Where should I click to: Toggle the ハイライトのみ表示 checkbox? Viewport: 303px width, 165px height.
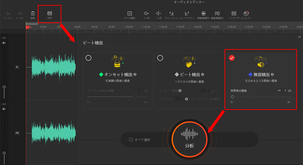(x=193, y=99)
